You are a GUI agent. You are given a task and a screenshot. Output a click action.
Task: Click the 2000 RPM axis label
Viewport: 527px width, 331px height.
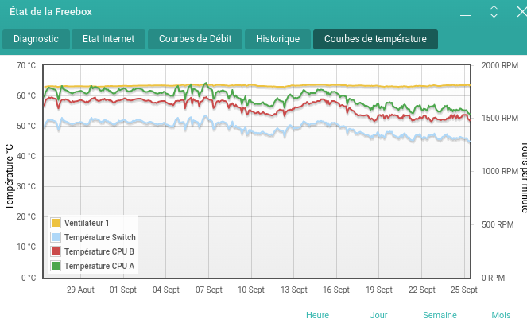(500, 65)
